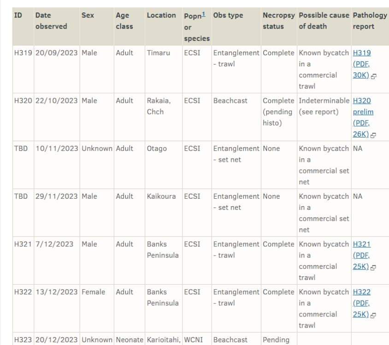Click the date 22/10/2023

pyautogui.click(x=57, y=101)
